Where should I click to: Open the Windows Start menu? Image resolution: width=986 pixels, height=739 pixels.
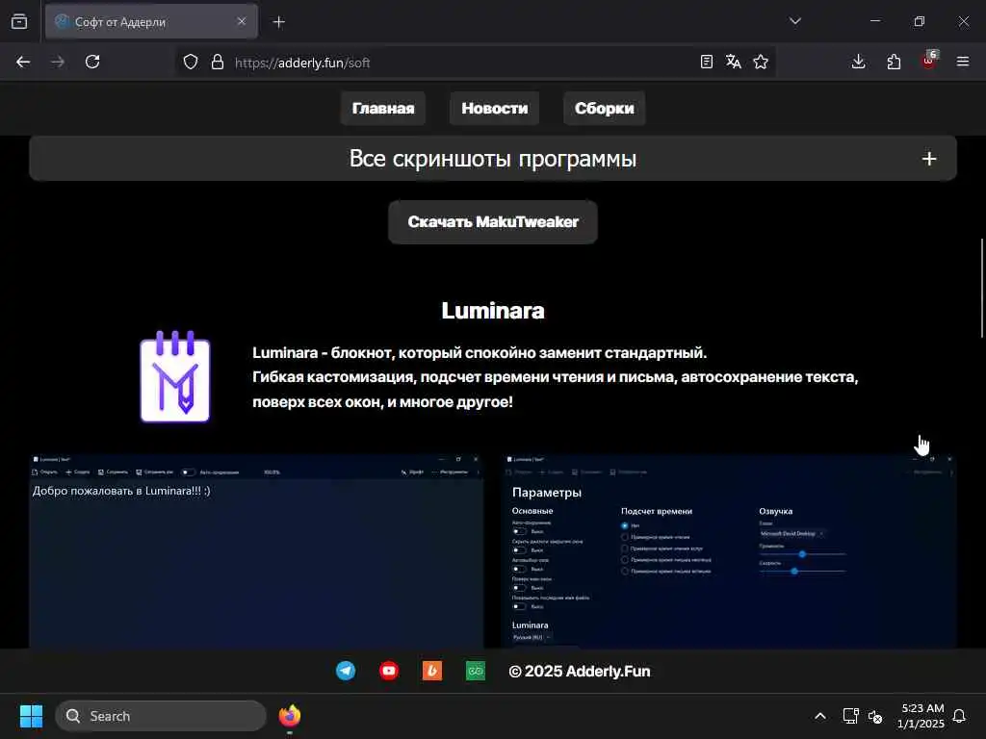[x=31, y=716]
